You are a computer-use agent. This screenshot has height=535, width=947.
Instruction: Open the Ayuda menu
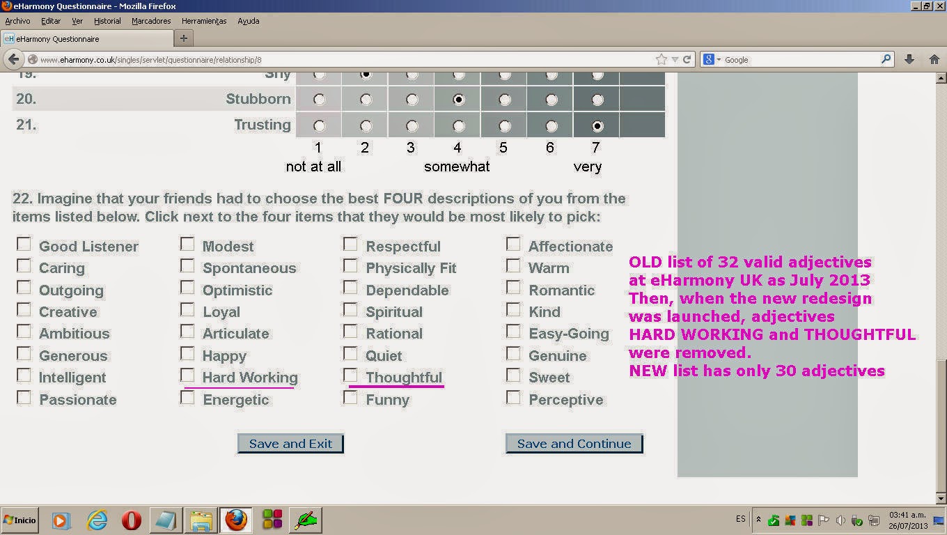click(x=249, y=21)
